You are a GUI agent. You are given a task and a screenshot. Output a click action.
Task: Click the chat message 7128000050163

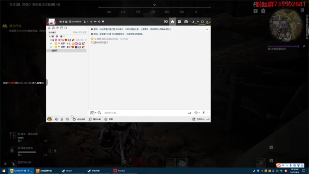click(x=99, y=43)
